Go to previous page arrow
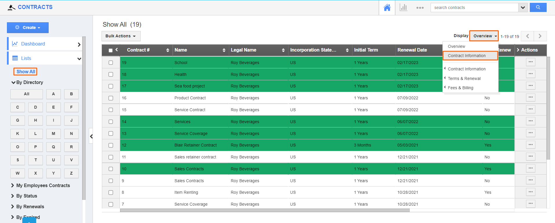Viewport: 555px width, 223px height. pos(528,36)
